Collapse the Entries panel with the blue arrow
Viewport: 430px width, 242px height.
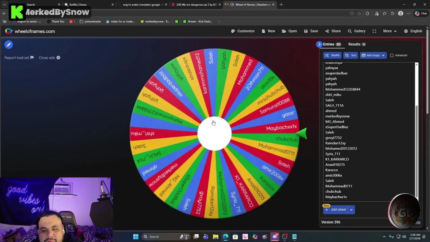click(x=319, y=44)
